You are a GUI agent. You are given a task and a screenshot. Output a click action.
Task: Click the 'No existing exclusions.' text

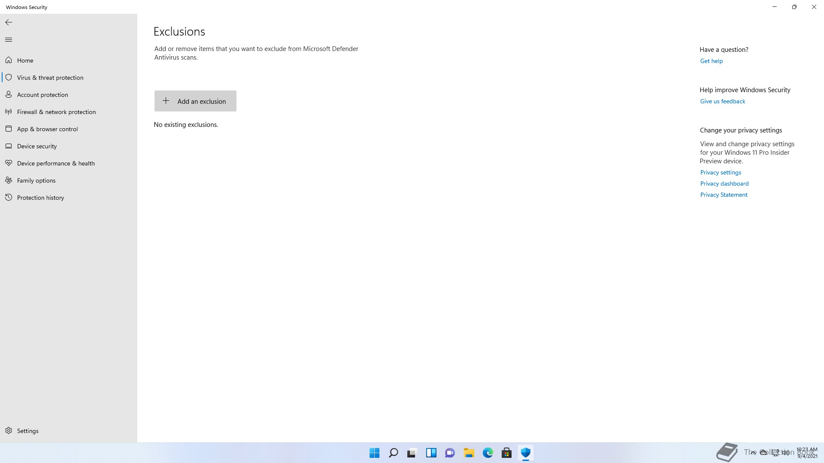[x=186, y=125]
